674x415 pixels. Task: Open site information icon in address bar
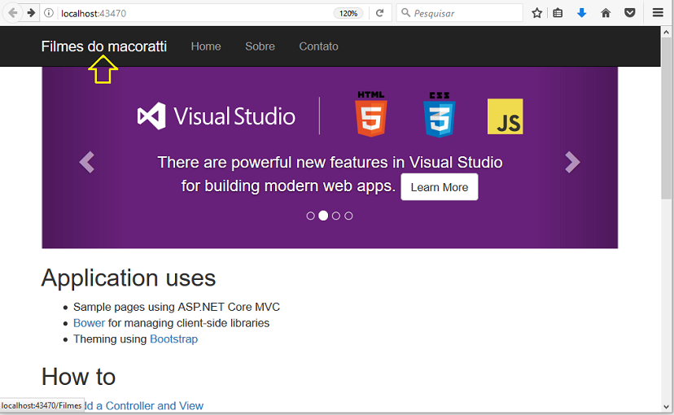coord(49,13)
